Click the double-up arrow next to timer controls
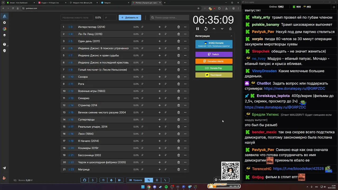 (x=230, y=29)
